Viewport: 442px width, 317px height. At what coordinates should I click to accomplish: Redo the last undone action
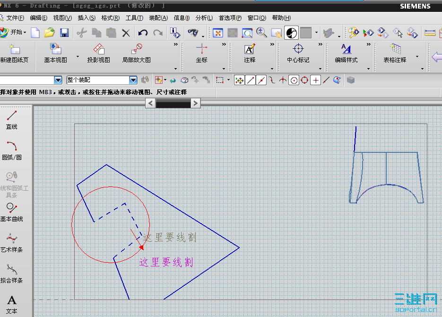point(158,33)
